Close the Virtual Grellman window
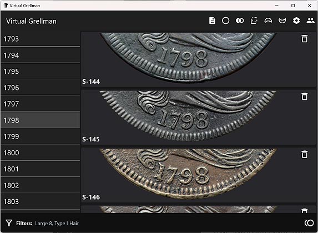 point(310,6)
